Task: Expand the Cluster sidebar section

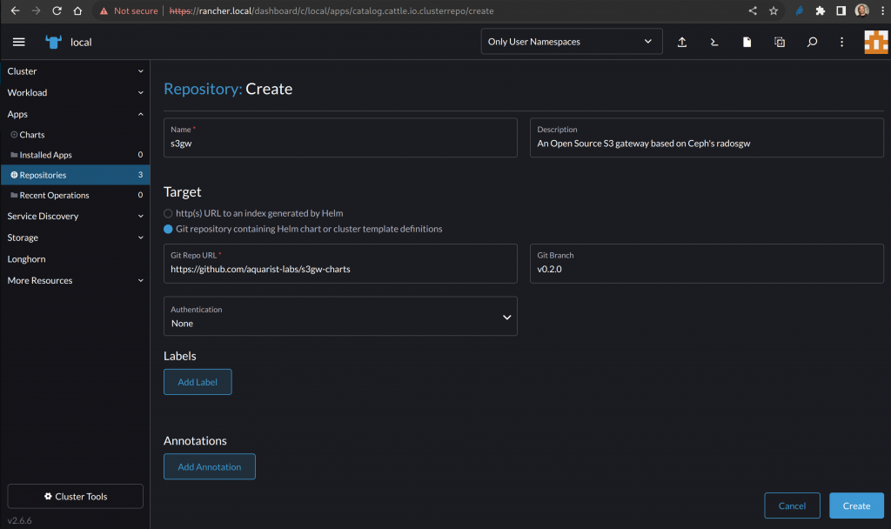Action: tap(74, 71)
